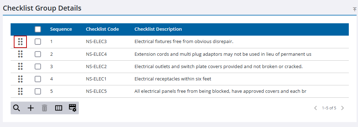Click the drag handle for NS-ELEC4 row
358x127 pixels.
[20, 54]
